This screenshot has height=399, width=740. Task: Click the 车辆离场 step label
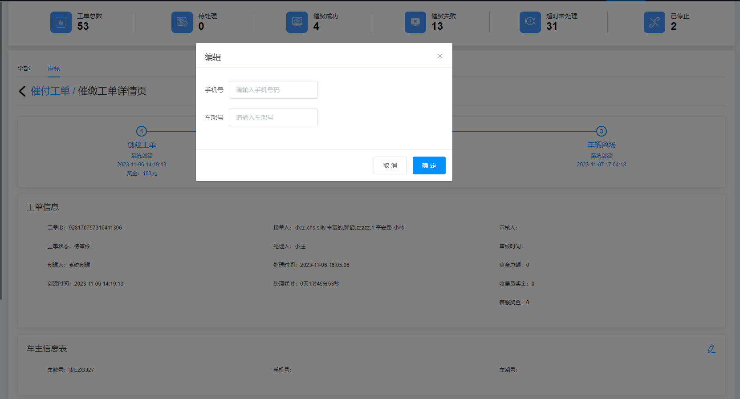click(x=602, y=145)
